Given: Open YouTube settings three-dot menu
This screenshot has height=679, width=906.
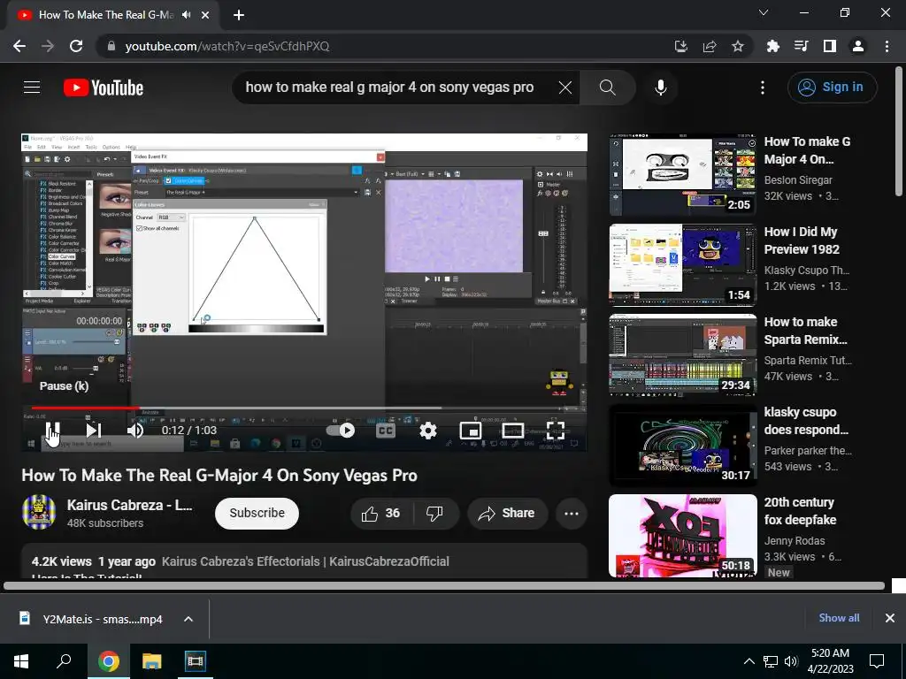Looking at the screenshot, I should point(763,88).
